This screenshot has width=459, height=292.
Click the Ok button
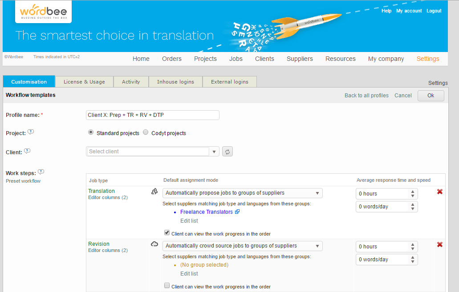[431, 96]
